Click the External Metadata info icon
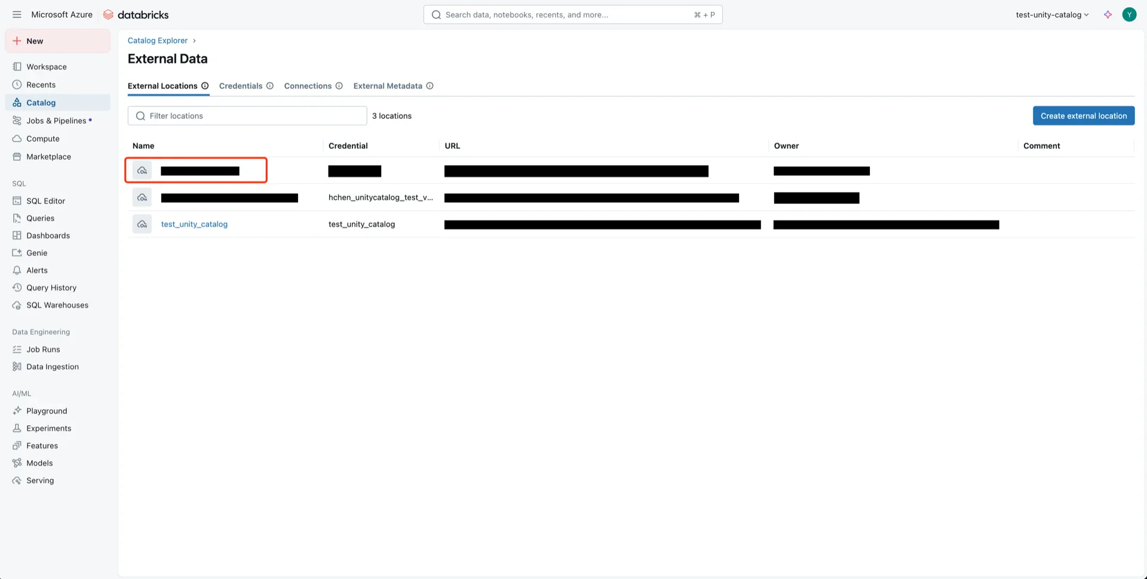 pos(430,85)
